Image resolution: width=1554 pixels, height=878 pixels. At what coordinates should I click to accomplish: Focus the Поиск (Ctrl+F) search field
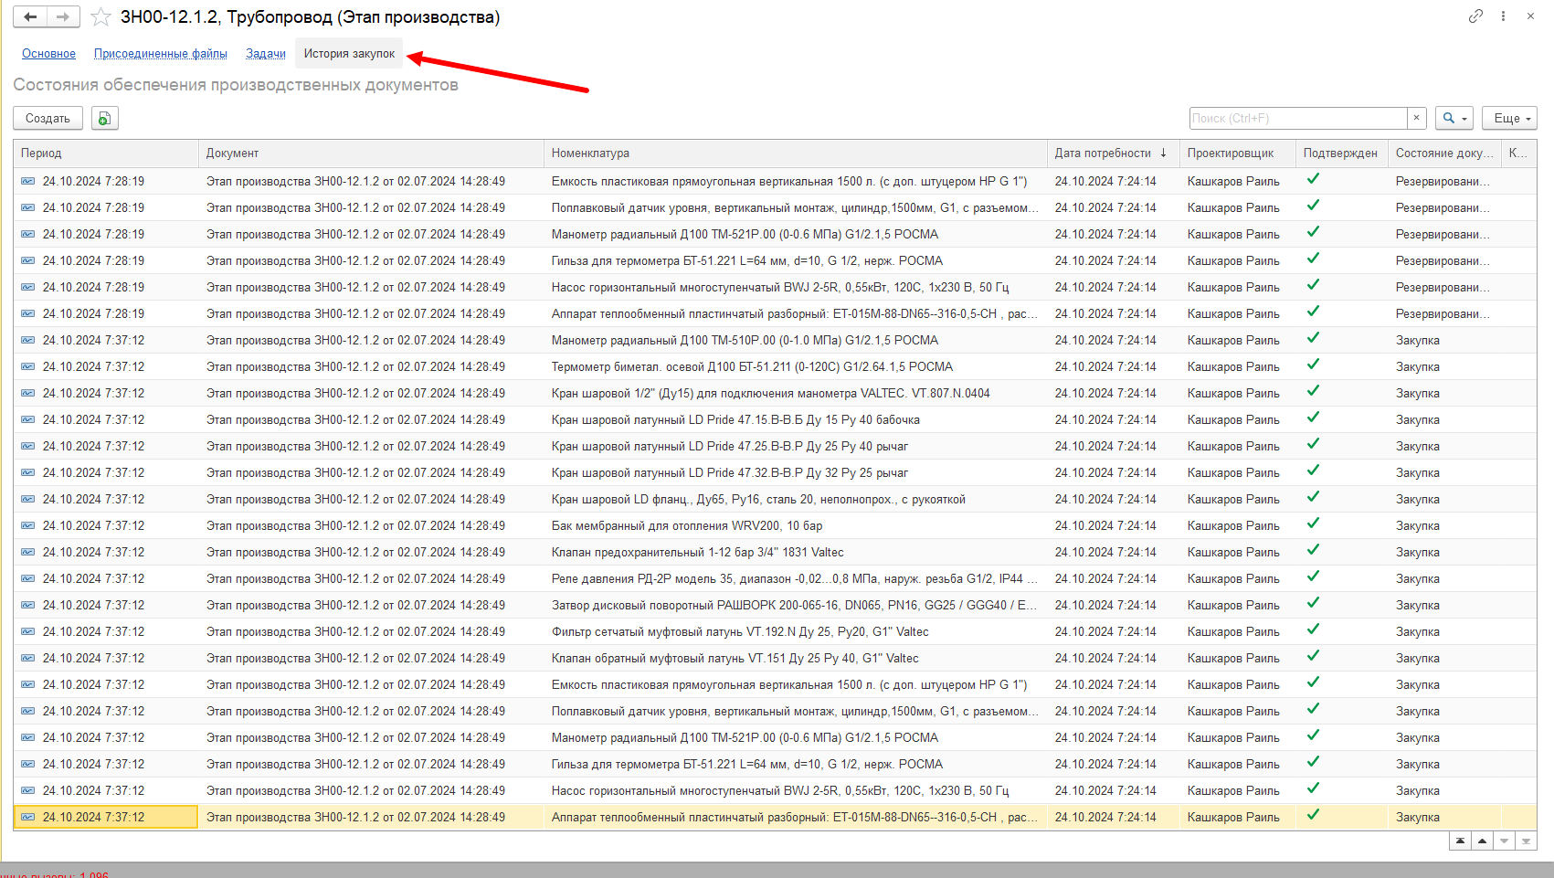coord(1298,118)
